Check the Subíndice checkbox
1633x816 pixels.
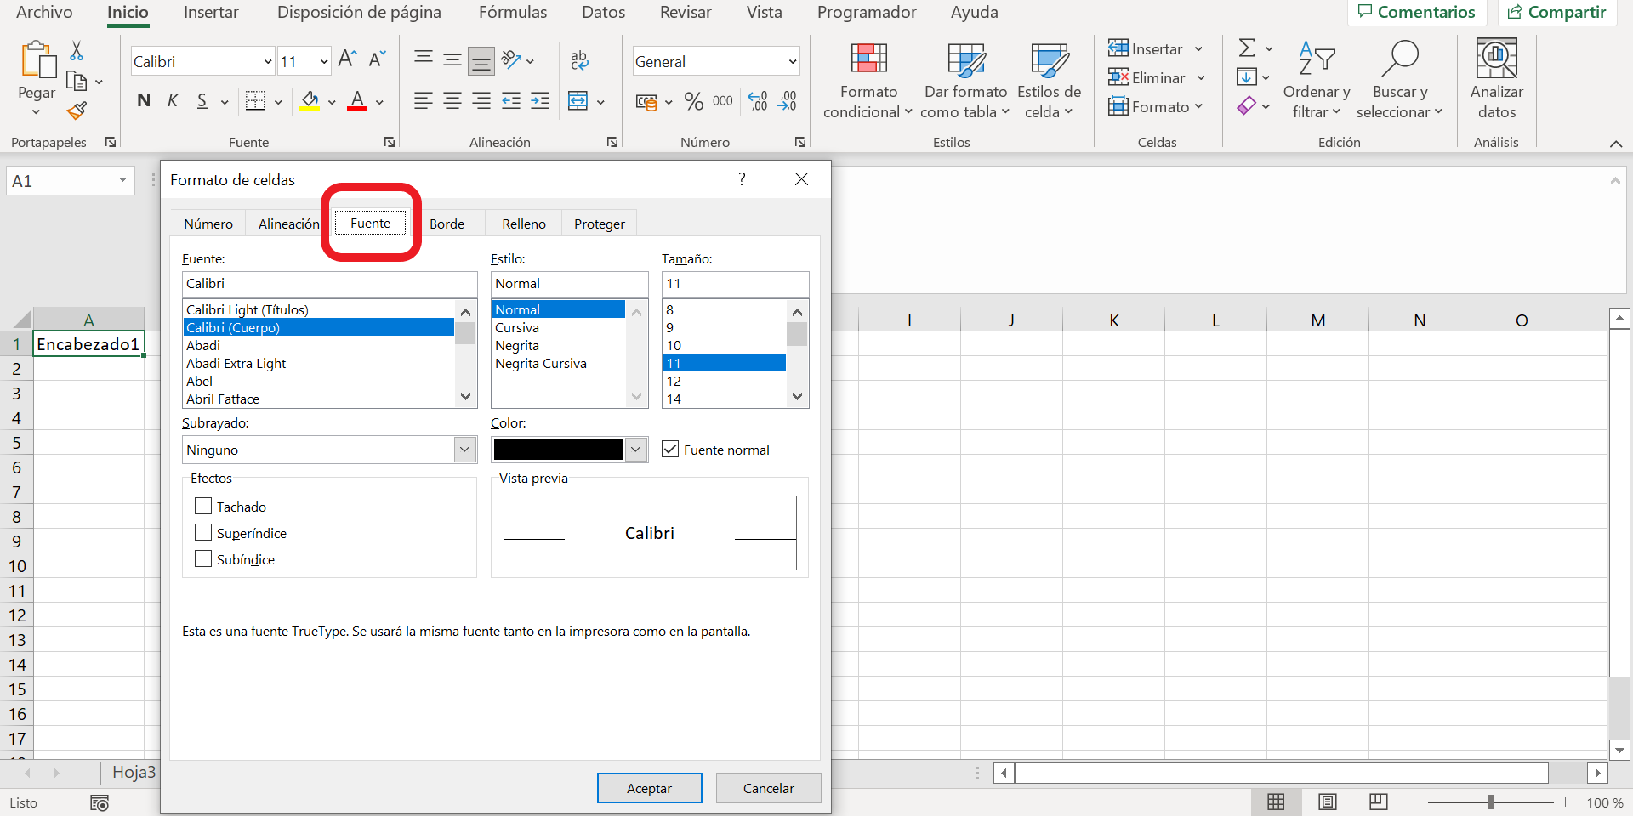coord(203,558)
